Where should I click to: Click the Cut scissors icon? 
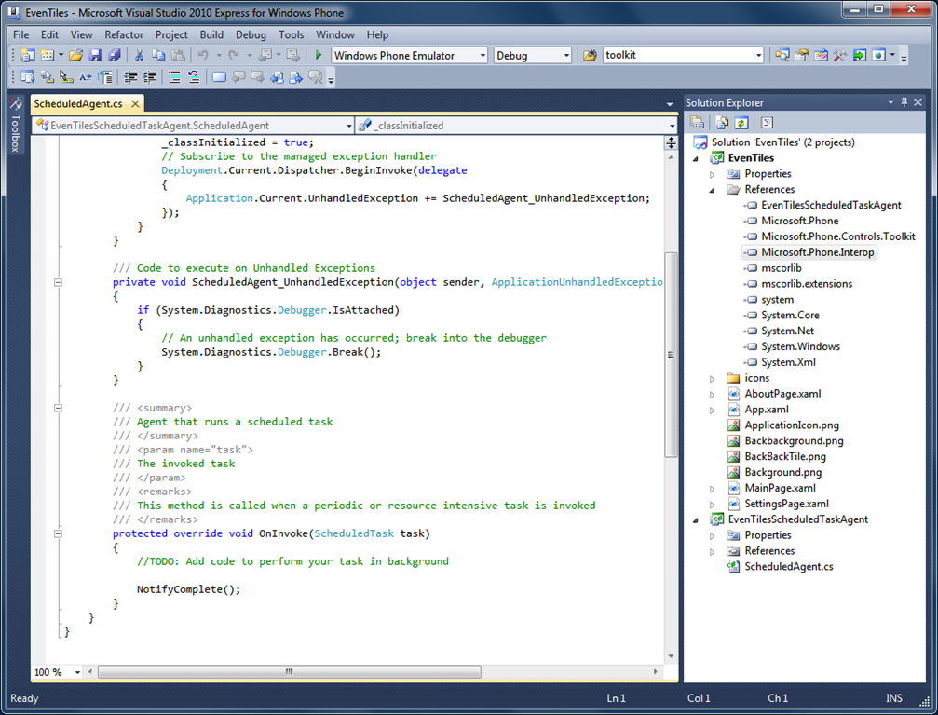[139, 56]
